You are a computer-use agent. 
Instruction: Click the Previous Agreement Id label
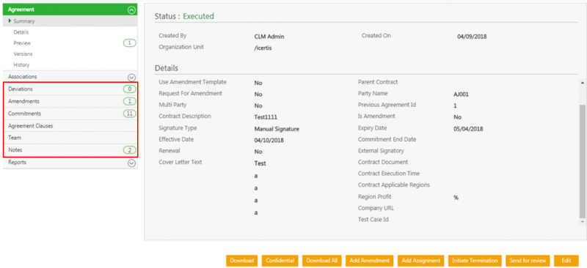[387, 105]
